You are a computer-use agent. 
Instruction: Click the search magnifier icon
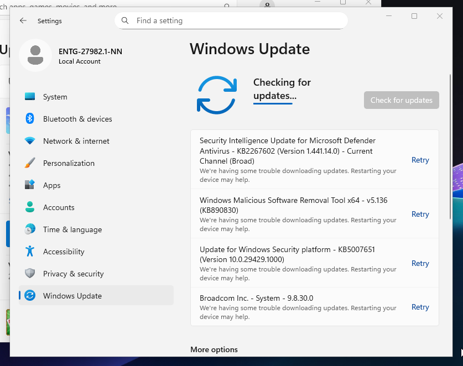coord(125,20)
